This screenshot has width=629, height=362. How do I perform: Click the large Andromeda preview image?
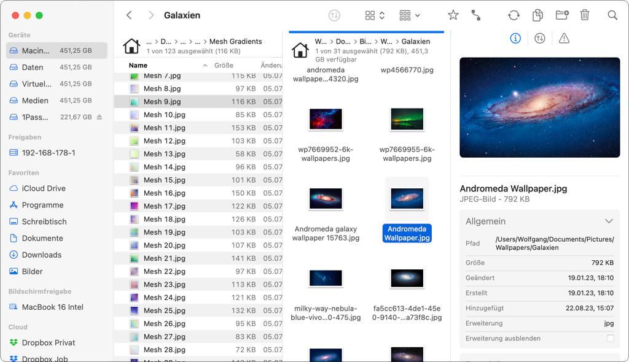click(x=539, y=107)
